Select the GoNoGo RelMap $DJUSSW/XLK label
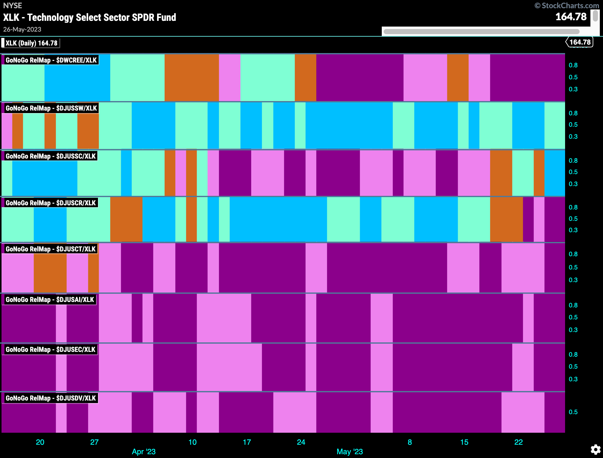This screenshot has width=603, height=458. click(x=51, y=108)
